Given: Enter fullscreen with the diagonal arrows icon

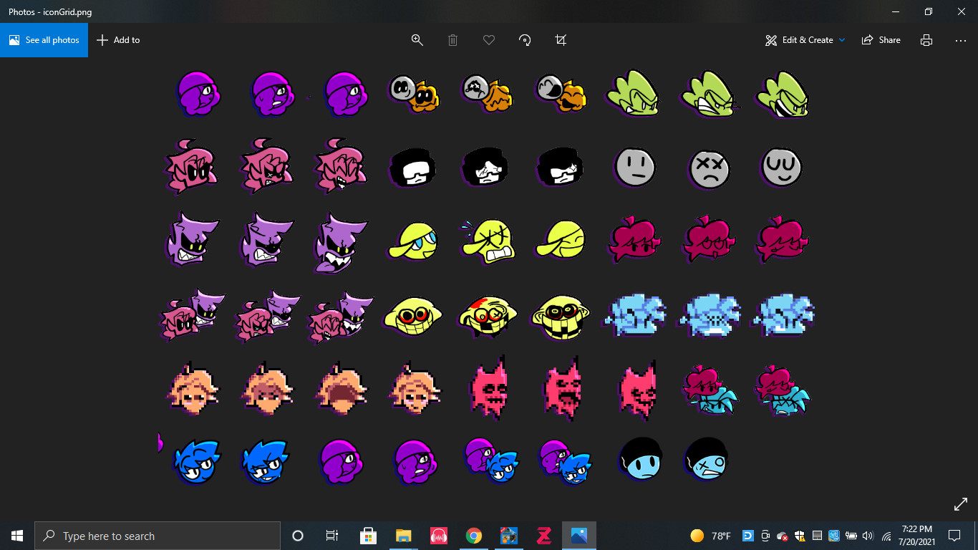Looking at the screenshot, I should tap(961, 504).
